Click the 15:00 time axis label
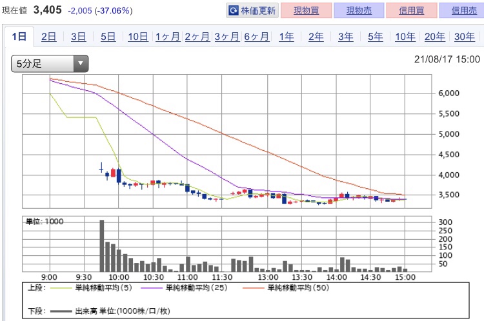 [405, 277]
